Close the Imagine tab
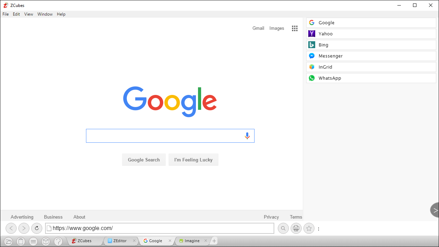The height and width of the screenshot is (247, 439). pos(206,241)
